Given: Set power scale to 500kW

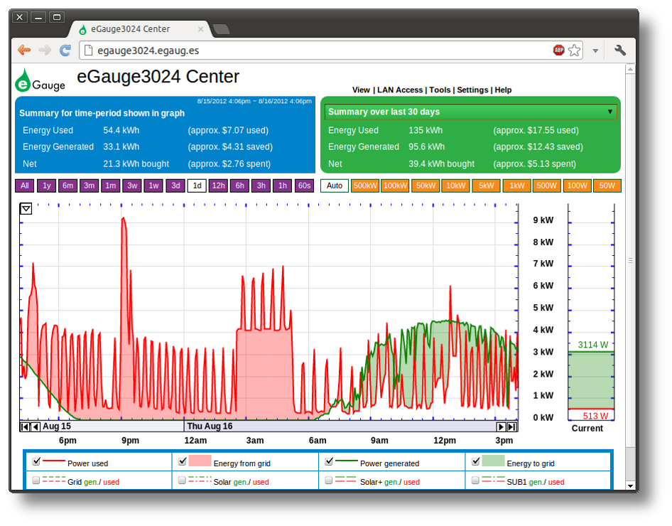Looking at the screenshot, I should coord(365,186).
